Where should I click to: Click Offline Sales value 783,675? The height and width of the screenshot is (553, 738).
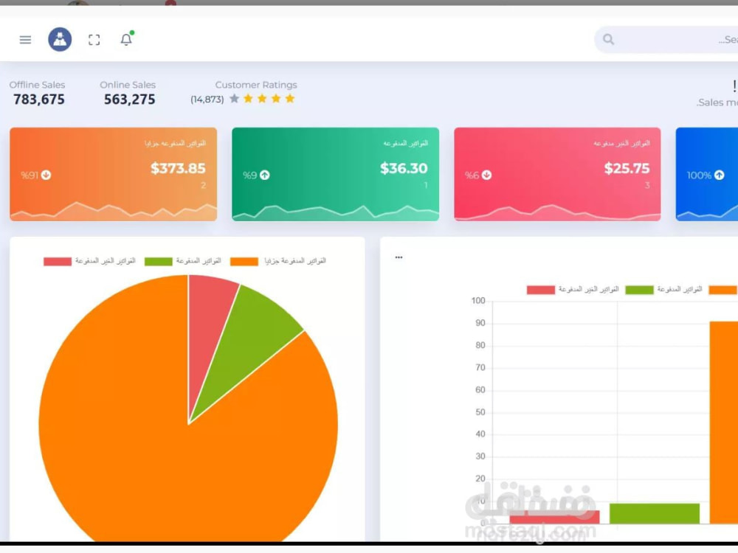[x=38, y=100]
